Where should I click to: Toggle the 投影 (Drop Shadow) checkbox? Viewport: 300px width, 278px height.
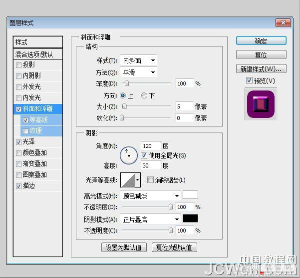(18, 65)
